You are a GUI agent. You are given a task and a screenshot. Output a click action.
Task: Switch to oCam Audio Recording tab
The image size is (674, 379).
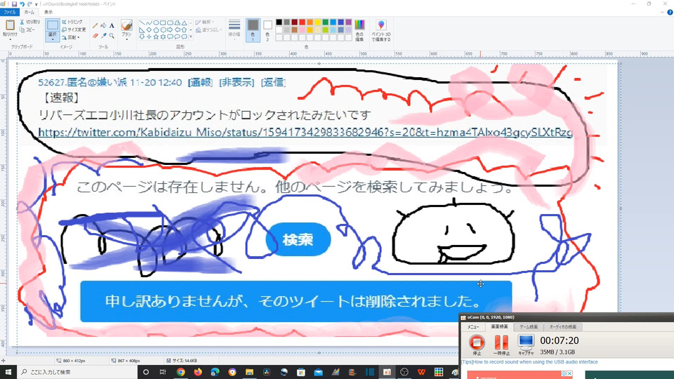(x=563, y=327)
